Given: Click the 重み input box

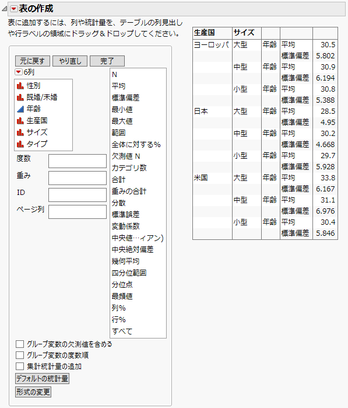Looking at the screenshot, I should click(x=78, y=178).
